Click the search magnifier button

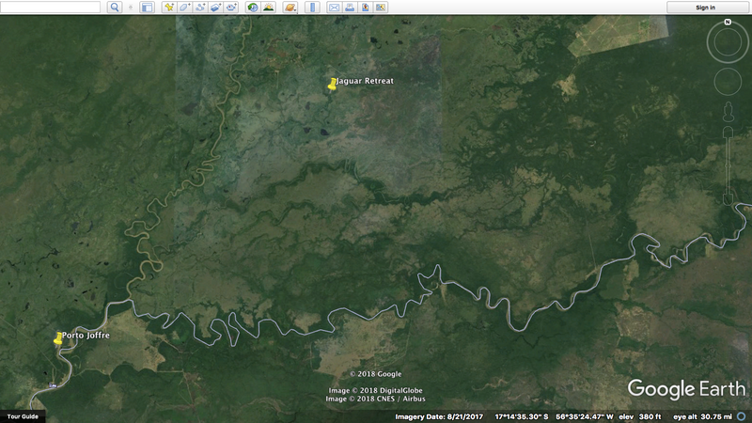[x=115, y=8]
